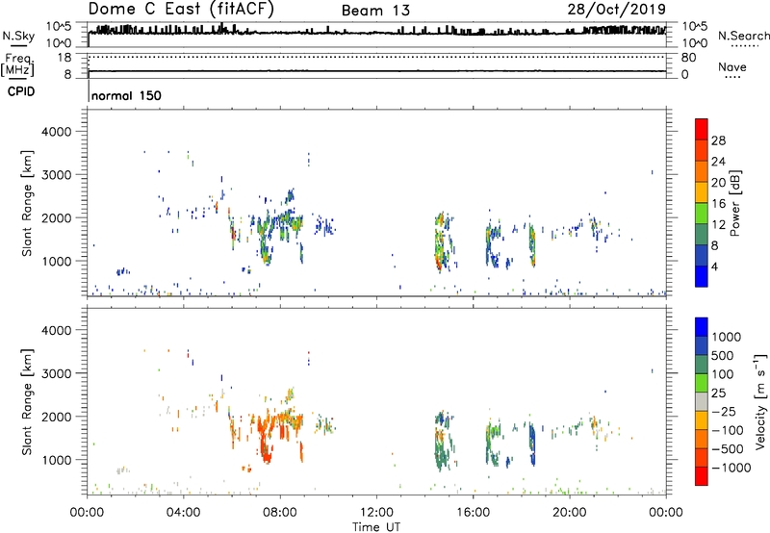Click the '100' label on the Velocity colorbar

pos(726,374)
